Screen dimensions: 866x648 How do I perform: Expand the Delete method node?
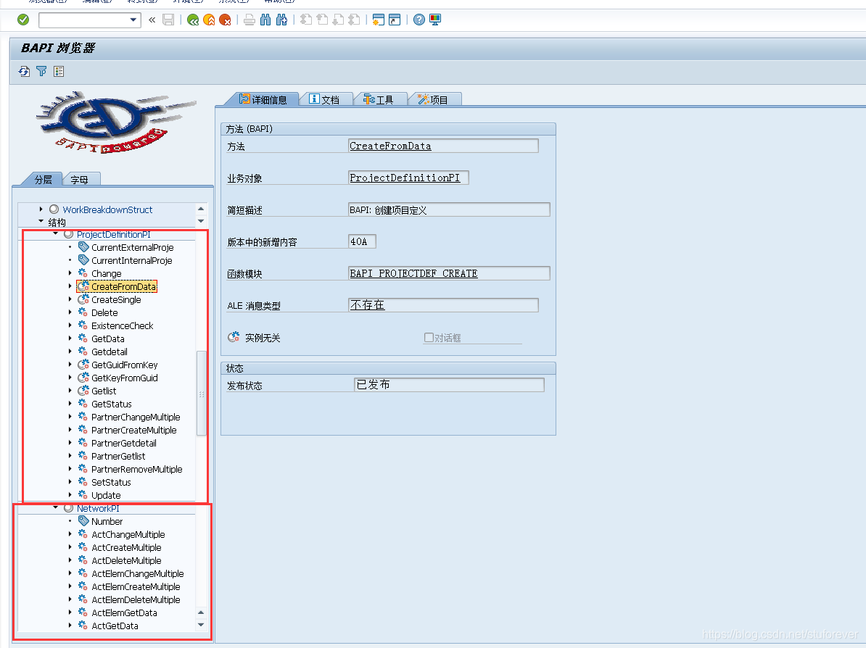(70, 312)
